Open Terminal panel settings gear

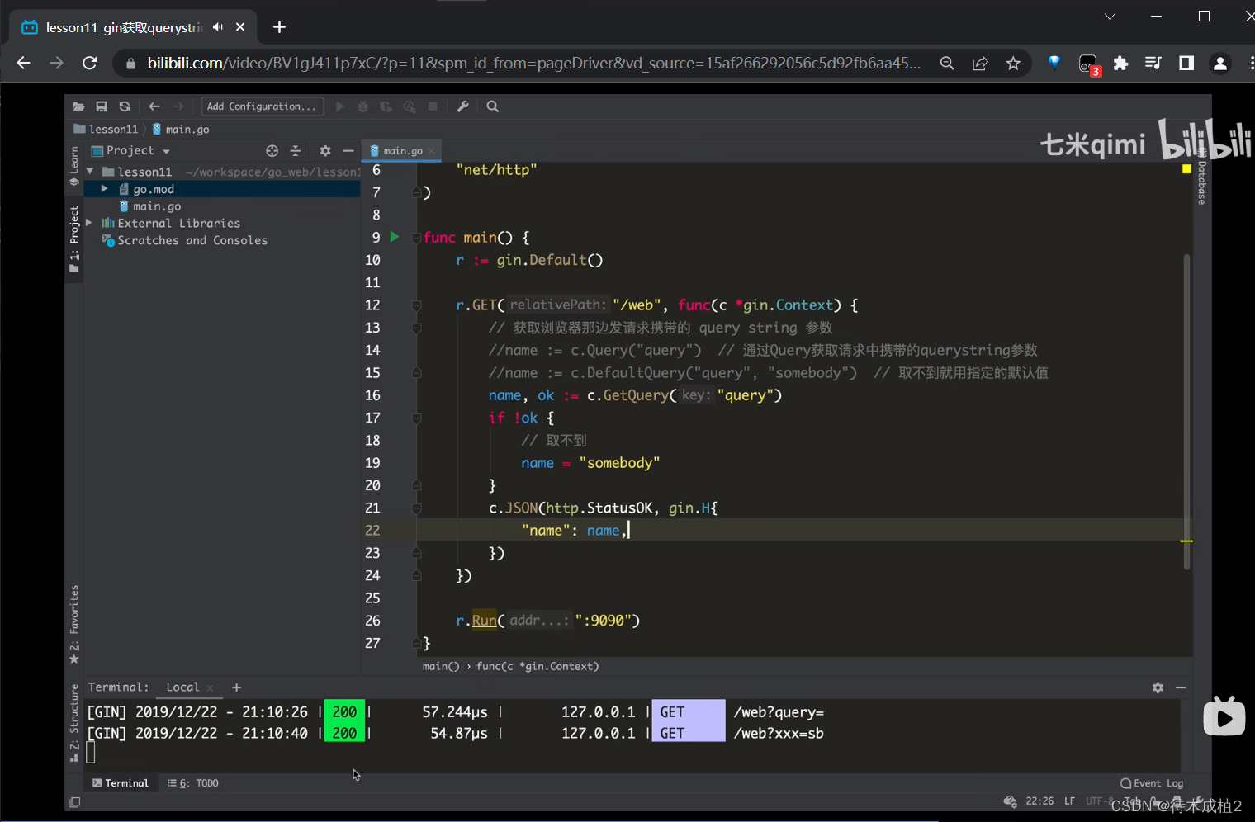tap(1158, 687)
